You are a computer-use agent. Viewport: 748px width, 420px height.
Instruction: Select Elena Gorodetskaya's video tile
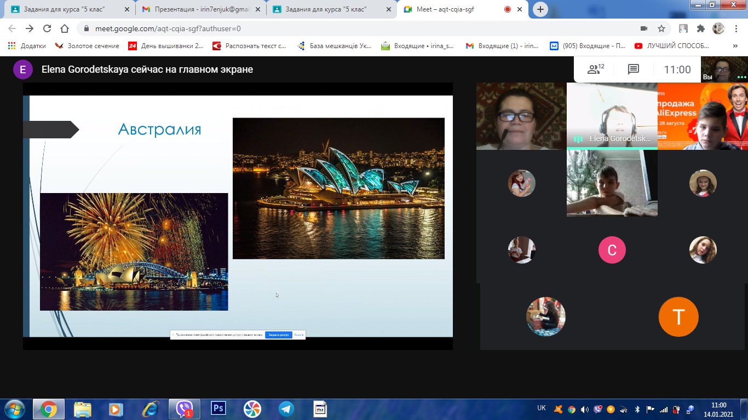[x=612, y=116]
